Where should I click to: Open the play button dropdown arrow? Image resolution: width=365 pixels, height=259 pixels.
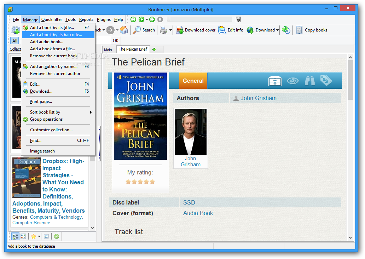pyautogui.click(x=147, y=19)
